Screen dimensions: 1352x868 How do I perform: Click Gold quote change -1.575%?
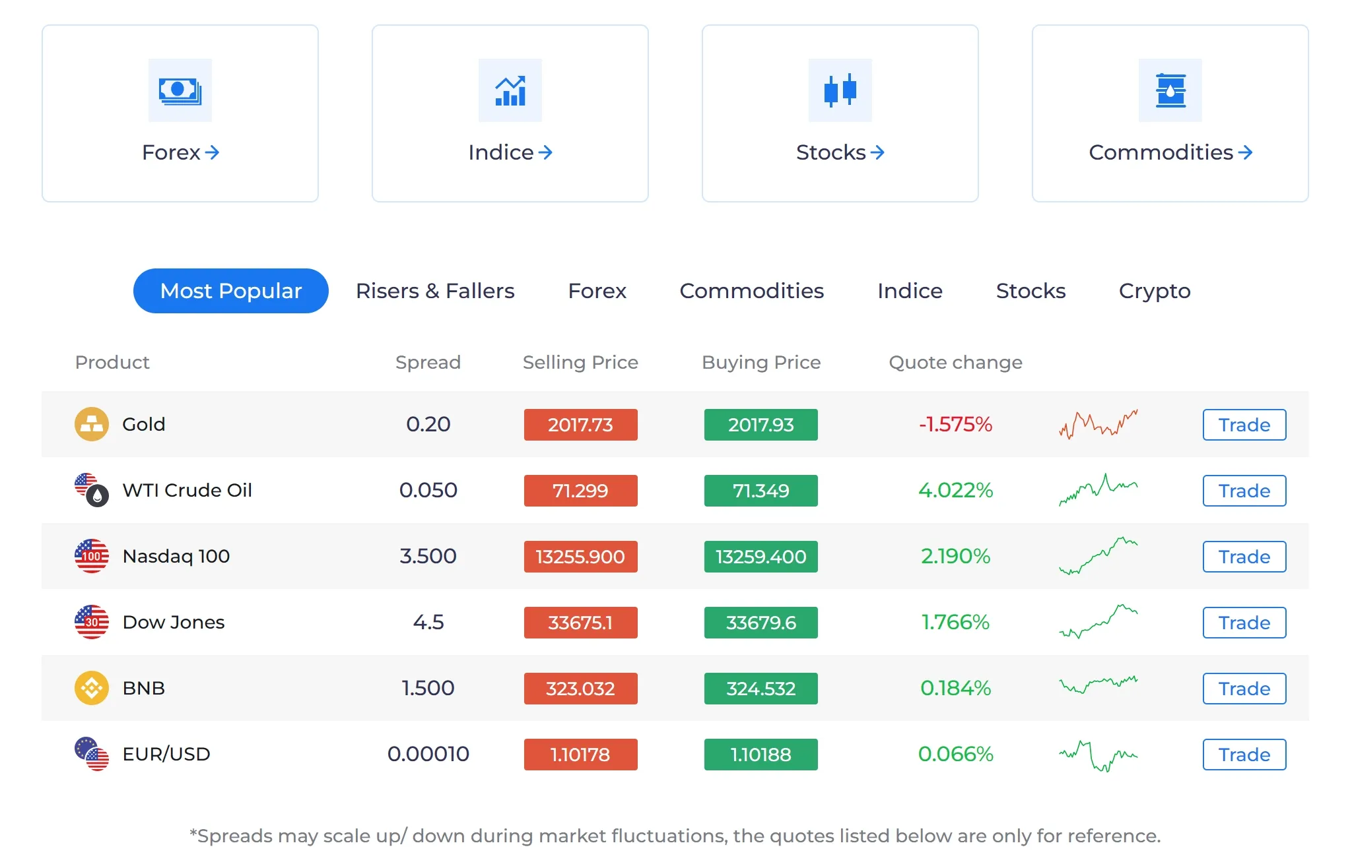click(x=956, y=424)
